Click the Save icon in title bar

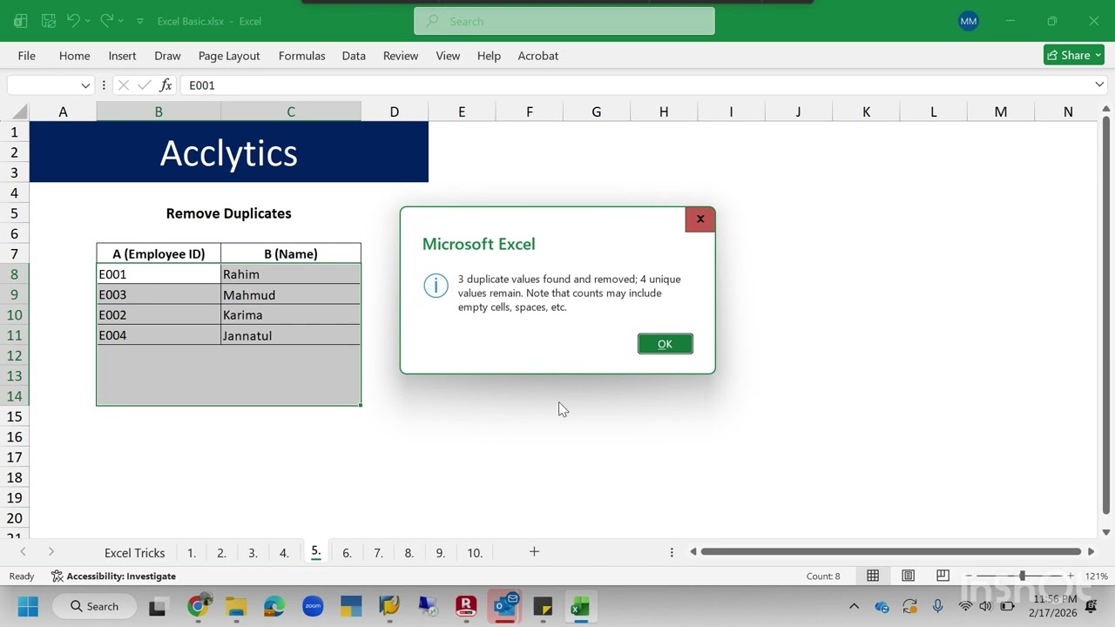tap(49, 21)
